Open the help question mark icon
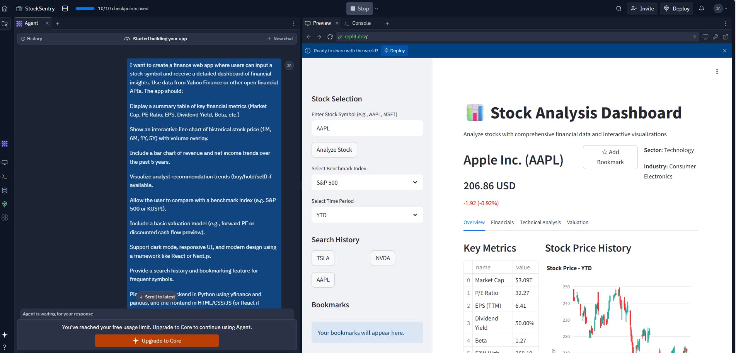Screen dimensions: 736x353 coord(5,347)
